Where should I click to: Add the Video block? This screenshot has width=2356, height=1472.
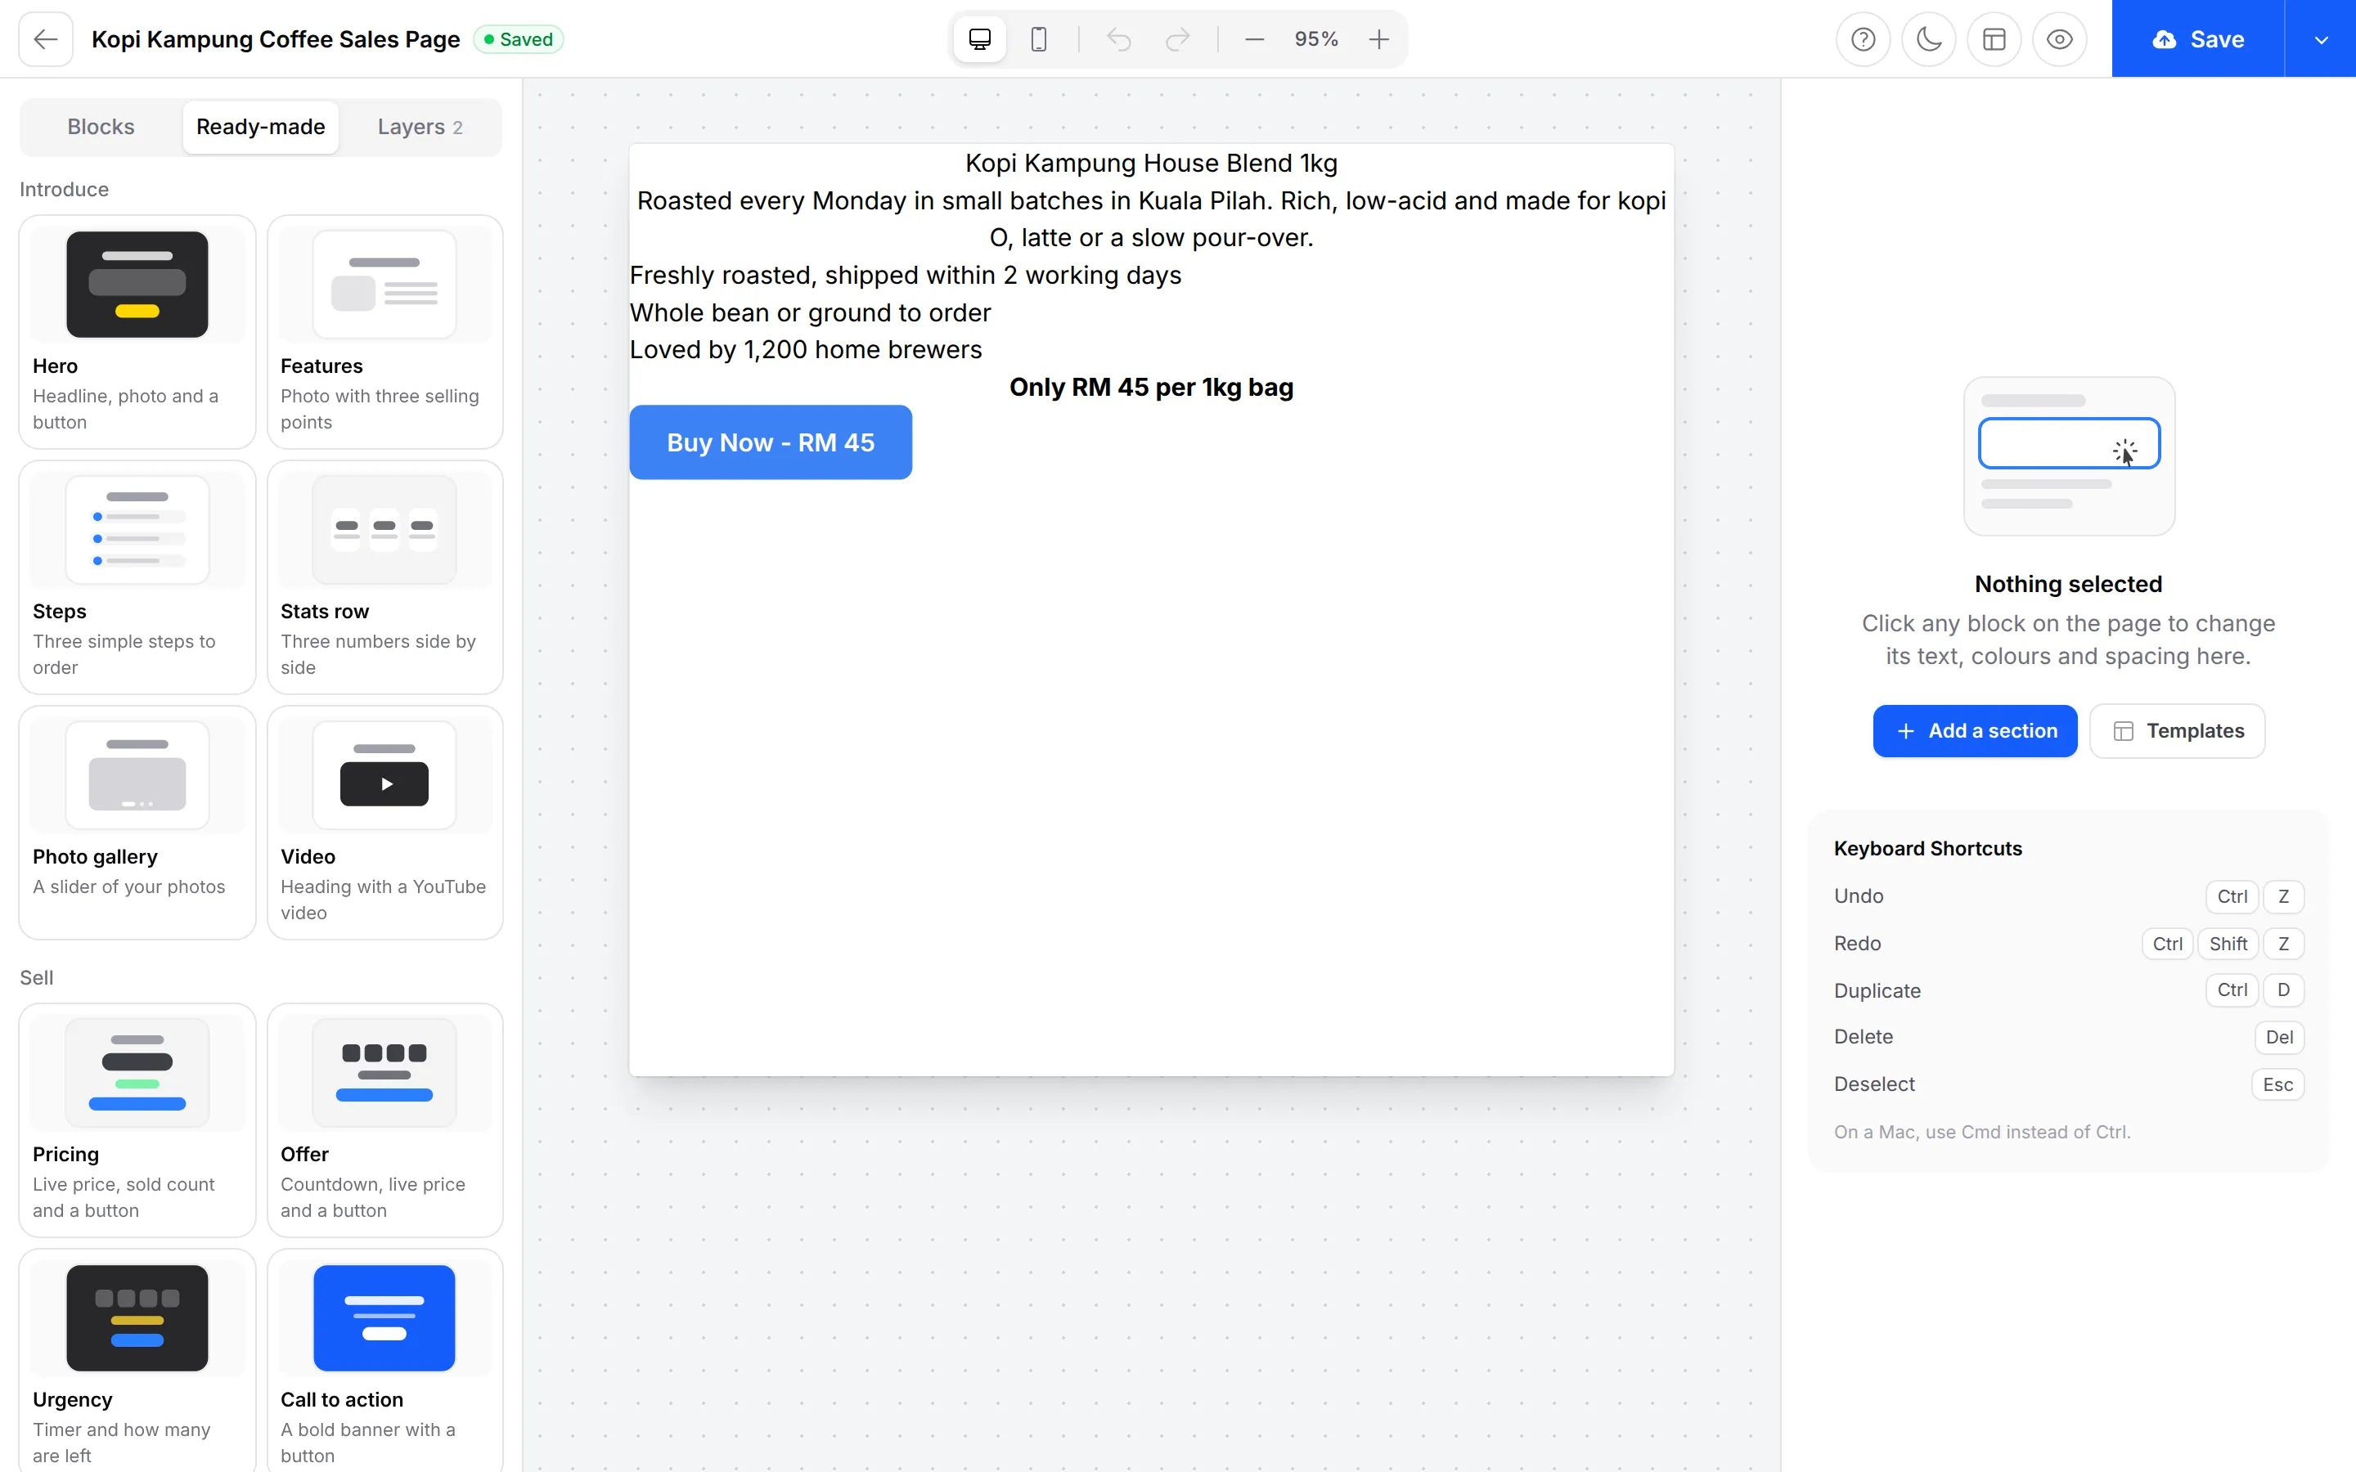(384, 823)
